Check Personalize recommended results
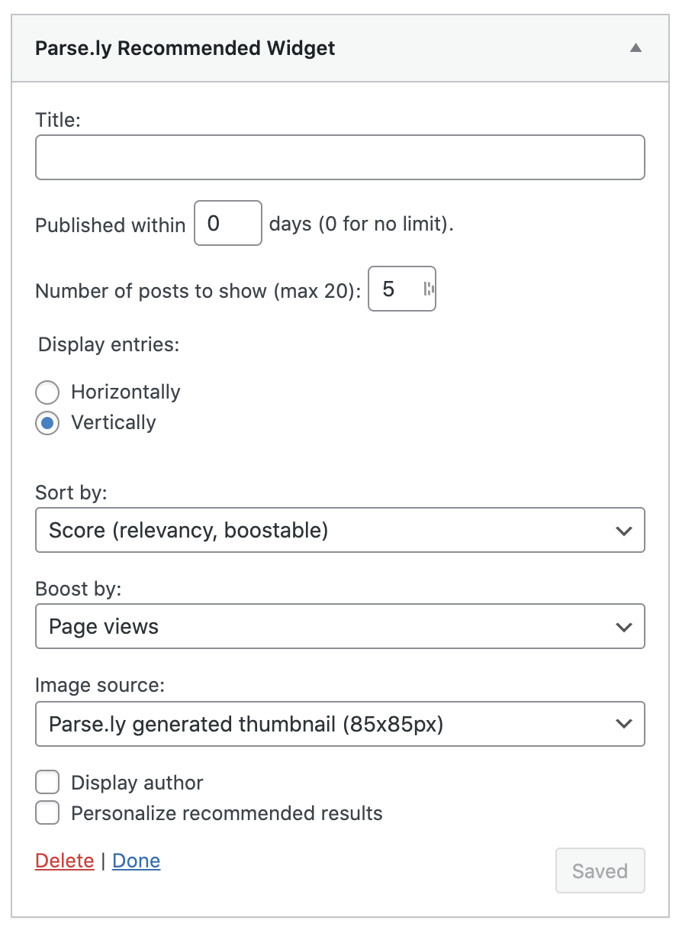 (x=47, y=813)
